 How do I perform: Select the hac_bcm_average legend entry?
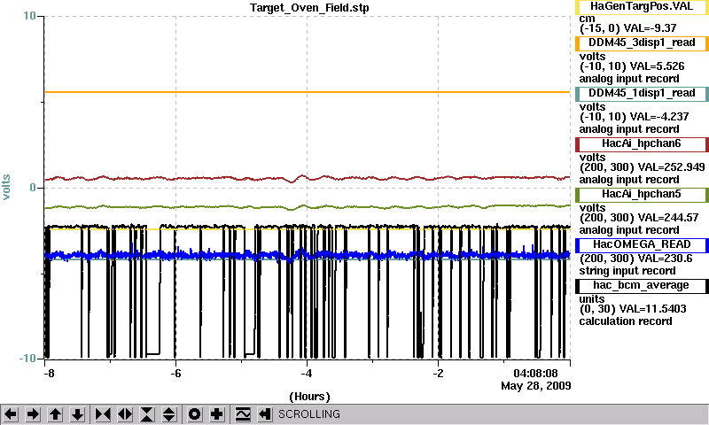pyautogui.click(x=642, y=286)
